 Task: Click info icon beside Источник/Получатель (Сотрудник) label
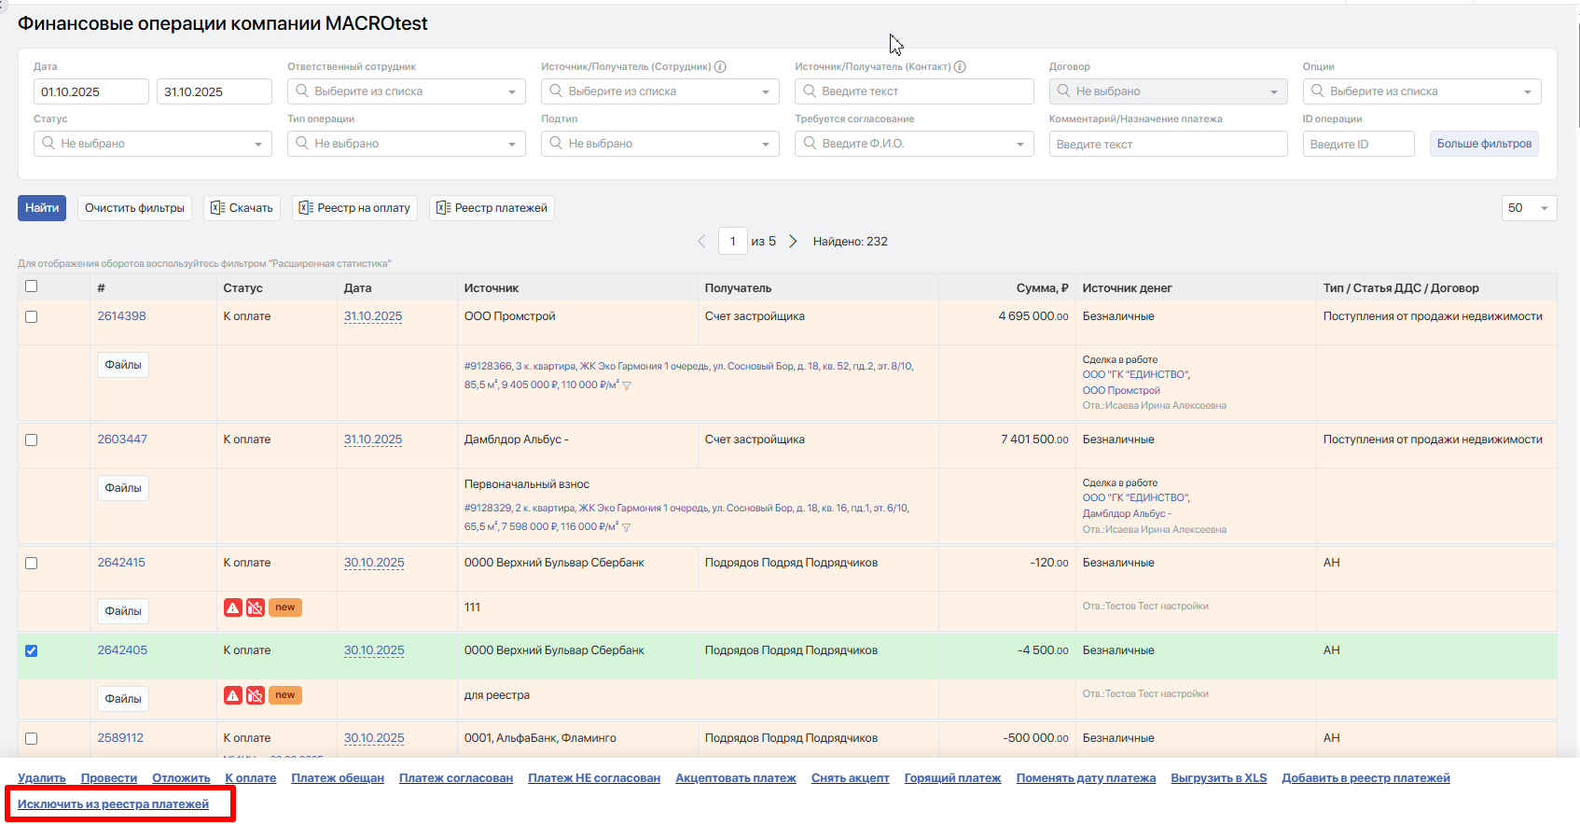(x=720, y=67)
